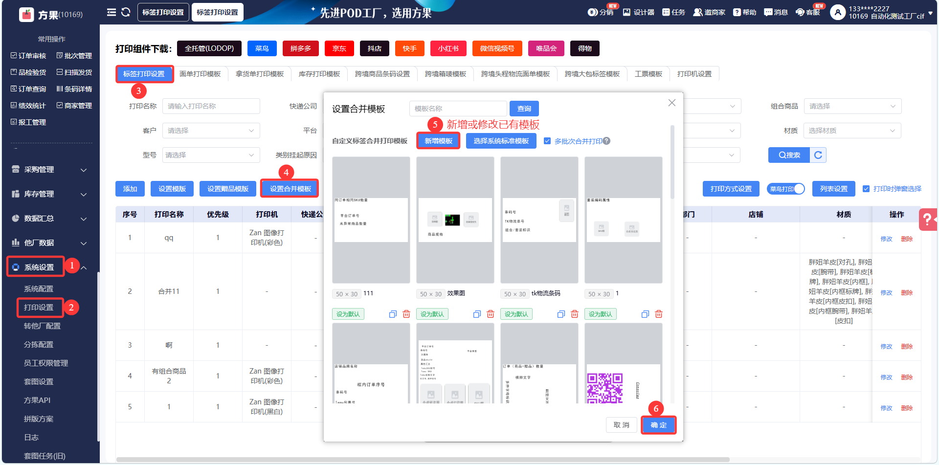Open the 组合商品 dropdown
Image resolution: width=939 pixels, height=465 pixels.
point(852,106)
